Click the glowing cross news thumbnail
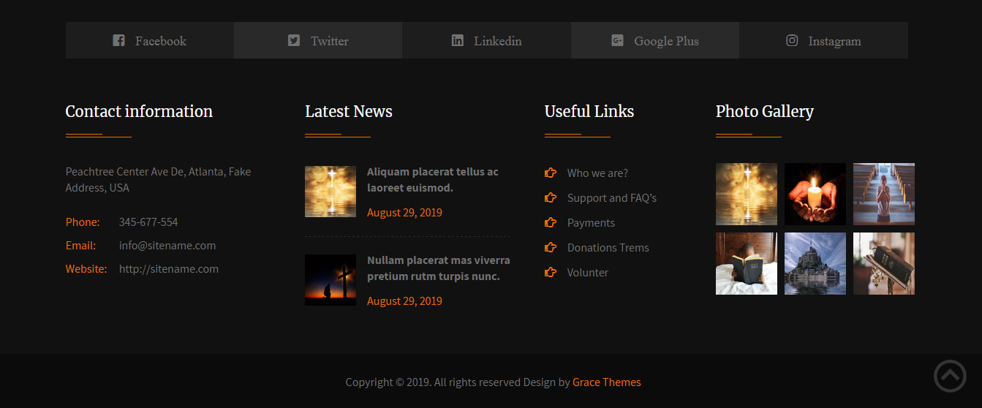Image resolution: width=982 pixels, height=408 pixels. point(331,192)
